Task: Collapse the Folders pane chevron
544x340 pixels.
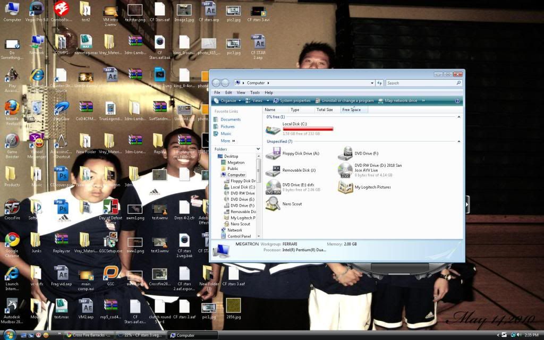Action: click(x=258, y=149)
